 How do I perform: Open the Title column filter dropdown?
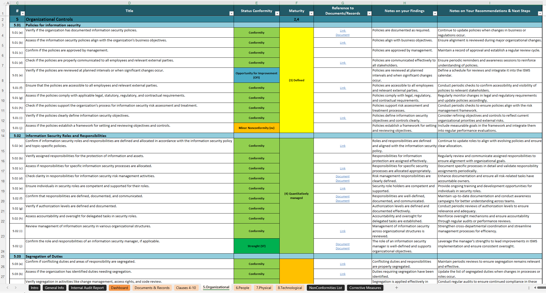click(x=231, y=14)
